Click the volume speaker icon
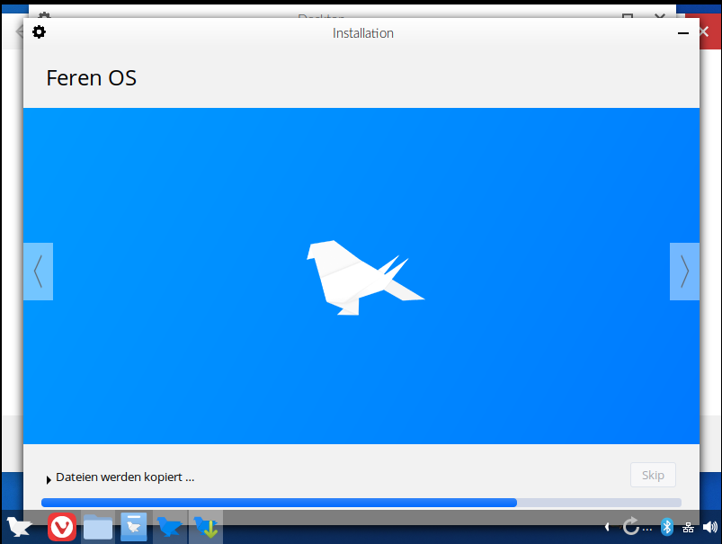 click(709, 527)
